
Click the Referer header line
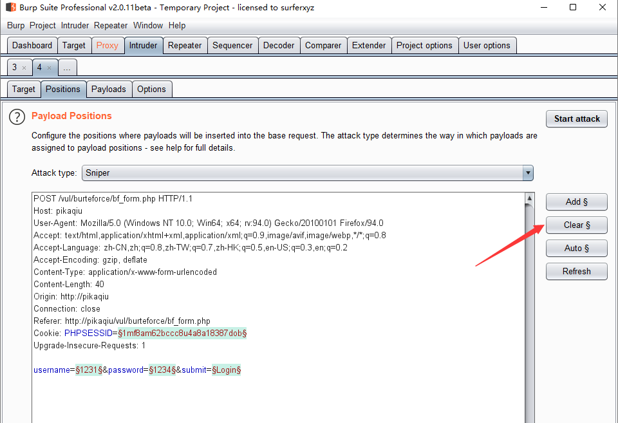[x=122, y=321]
